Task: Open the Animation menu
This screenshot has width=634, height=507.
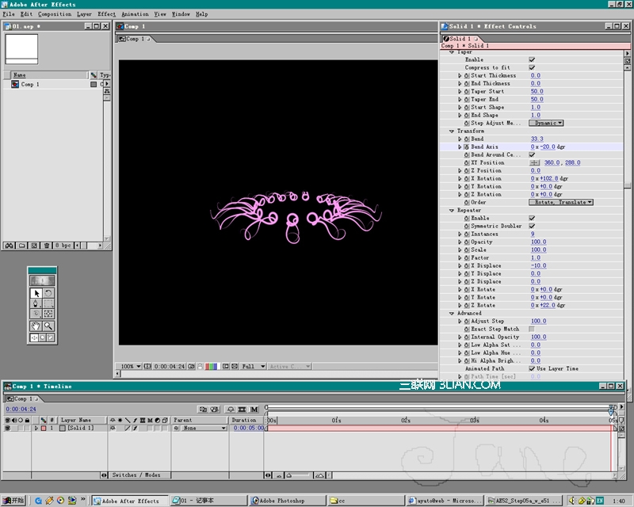Action: (x=135, y=13)
